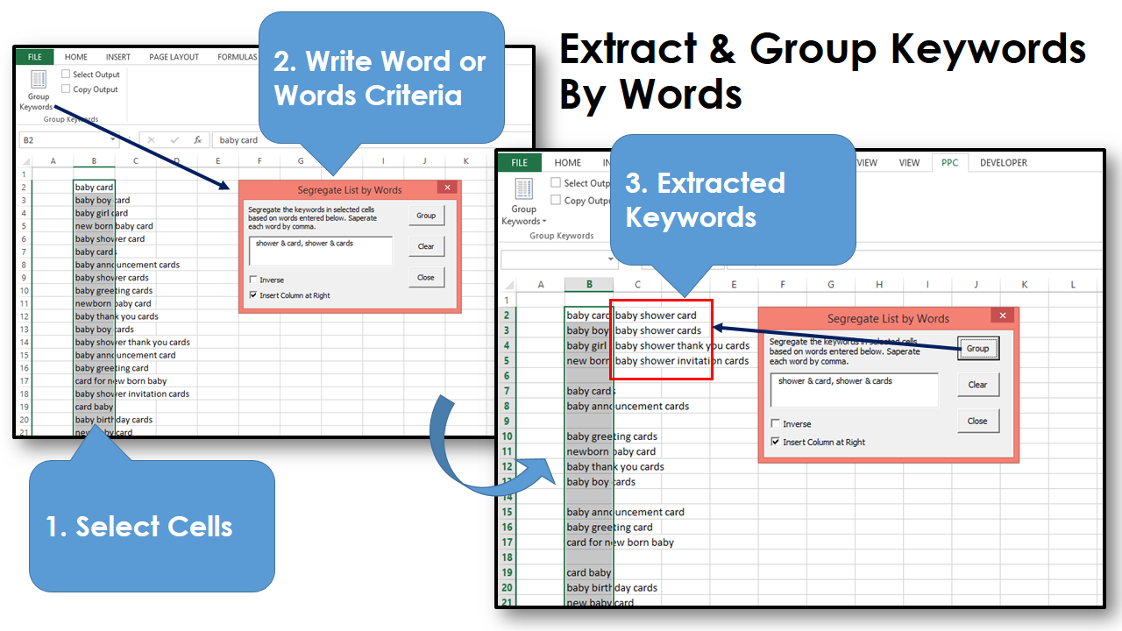Open the Name Box dropdown
This screenshot has height=631, width=1122.
click(113, 139)
